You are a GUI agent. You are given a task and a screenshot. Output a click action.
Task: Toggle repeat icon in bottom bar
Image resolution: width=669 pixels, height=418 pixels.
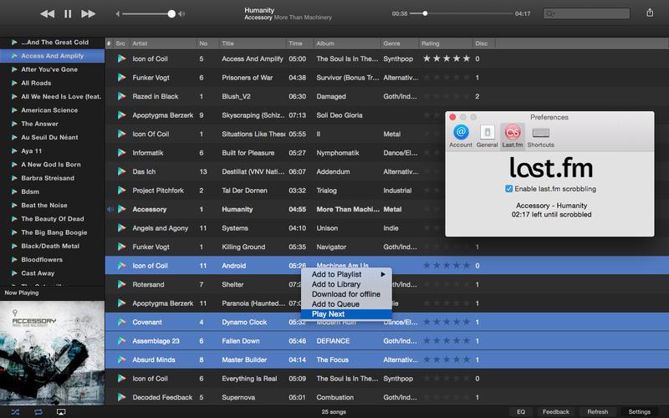click(38, 411)
